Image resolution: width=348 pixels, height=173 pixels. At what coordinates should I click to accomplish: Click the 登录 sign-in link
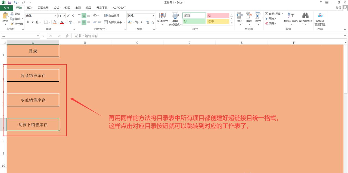tap(338, 8)
